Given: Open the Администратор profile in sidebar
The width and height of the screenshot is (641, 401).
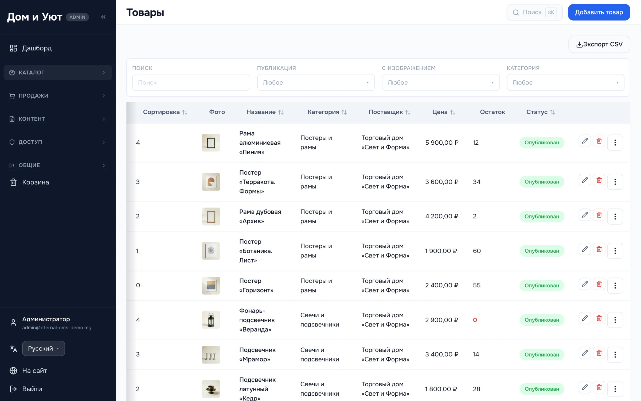Looking at the screenshot, I should [51, 323].
